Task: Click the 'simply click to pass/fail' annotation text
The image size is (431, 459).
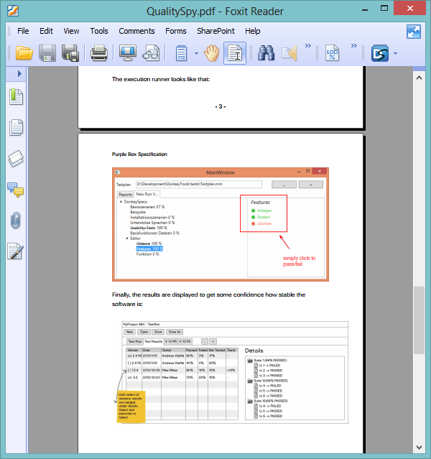Action: click(x=299, y=261)
